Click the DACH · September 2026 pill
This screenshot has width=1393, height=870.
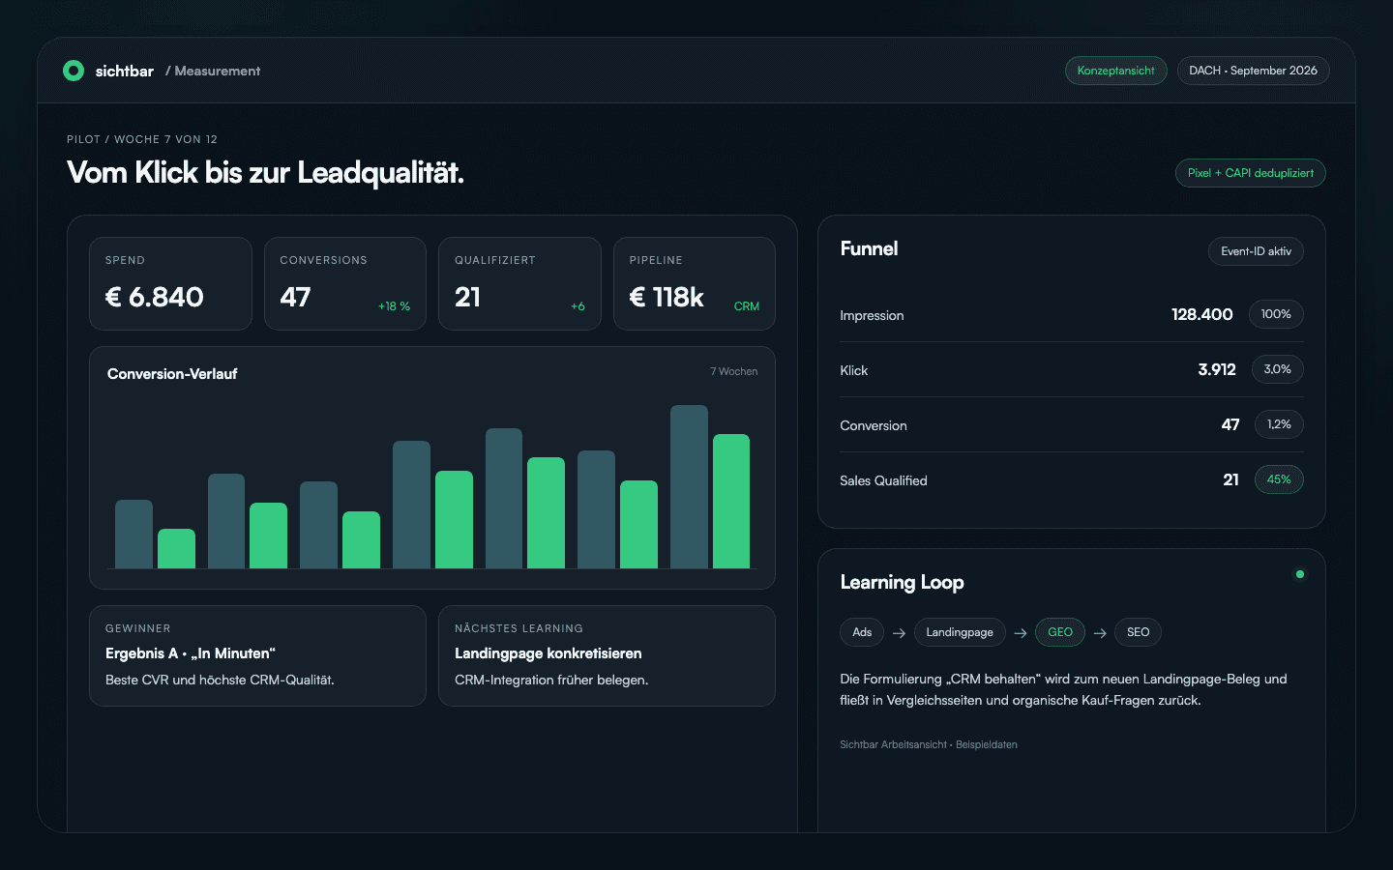[1254, 71]
